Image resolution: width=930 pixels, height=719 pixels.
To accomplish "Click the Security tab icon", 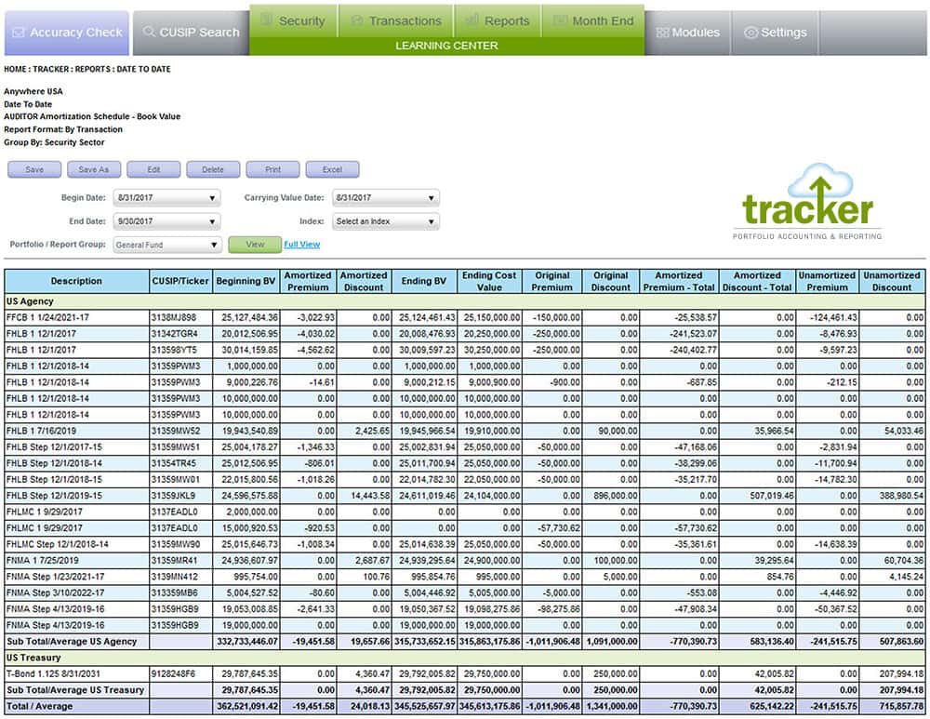I will (266, 20).
